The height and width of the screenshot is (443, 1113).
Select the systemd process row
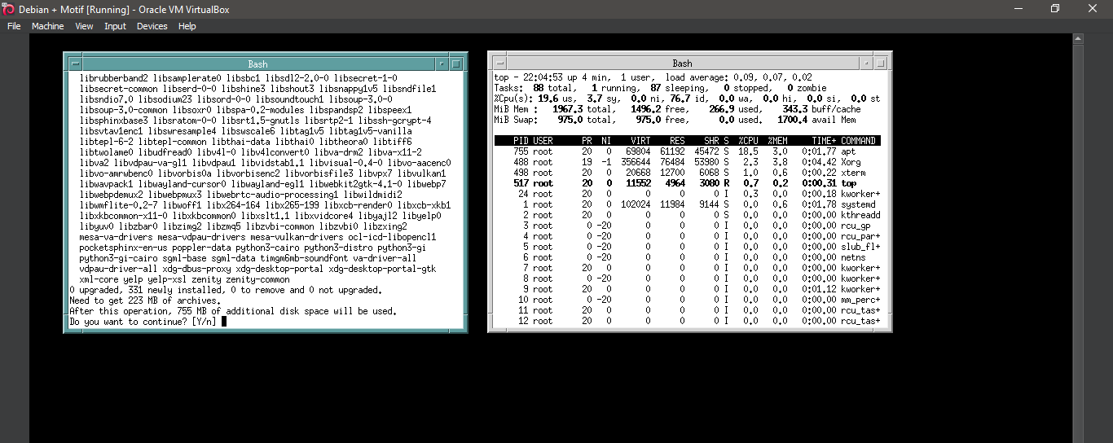click(x=687, y=204)
